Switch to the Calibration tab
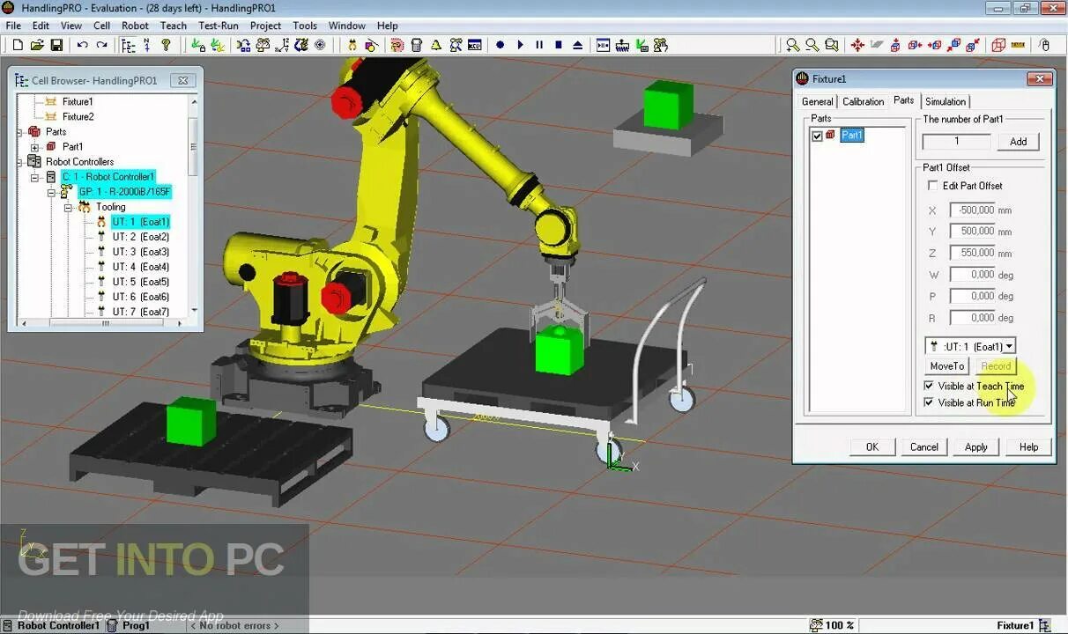The width and height of the screenshot is (1068, 634). pyautogui.click(x=863, y=102)
